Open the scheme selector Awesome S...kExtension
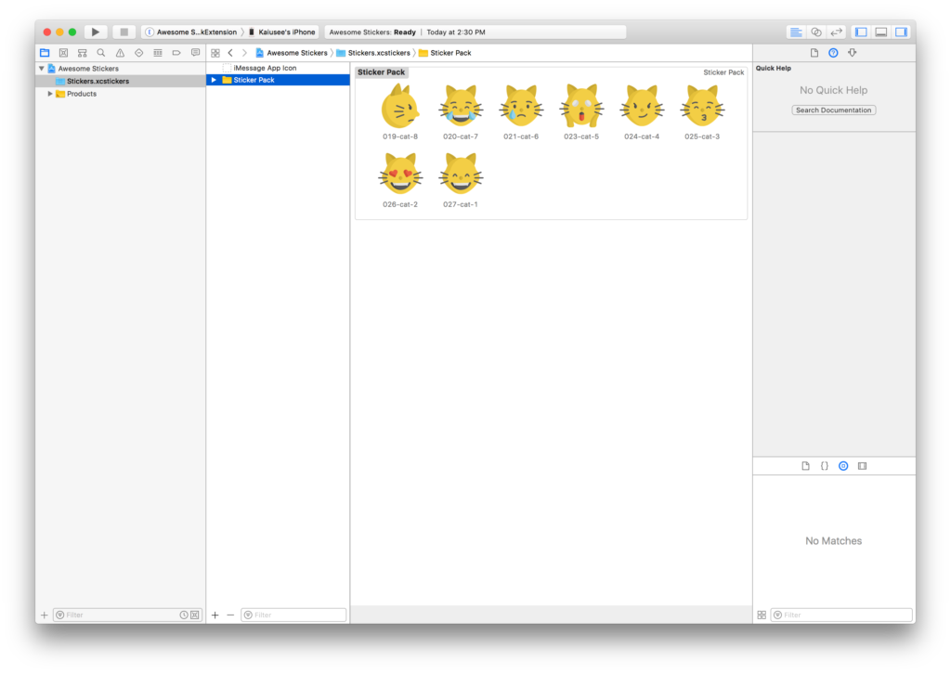This screenshot has height=674, width=951. pyautogui.click(x=191, y=32)
